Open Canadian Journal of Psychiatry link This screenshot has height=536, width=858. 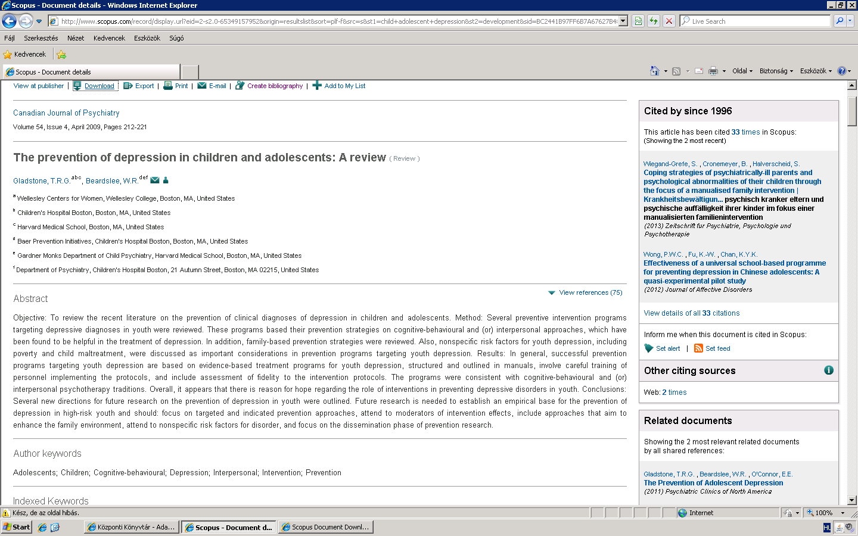[66, 113]
